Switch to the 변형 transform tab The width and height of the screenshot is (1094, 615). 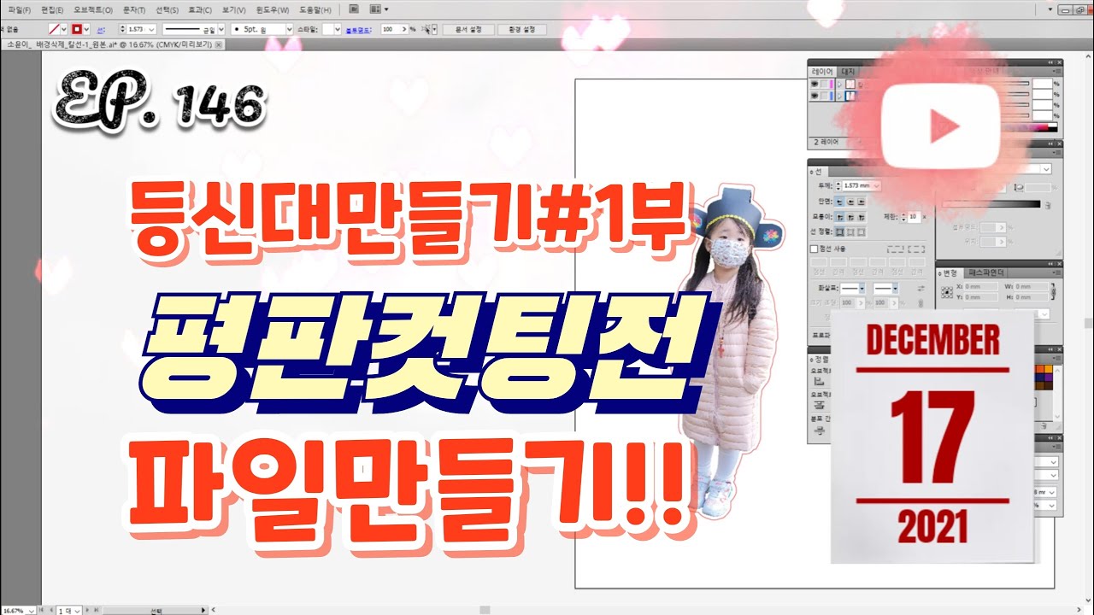tap(950, 273)
